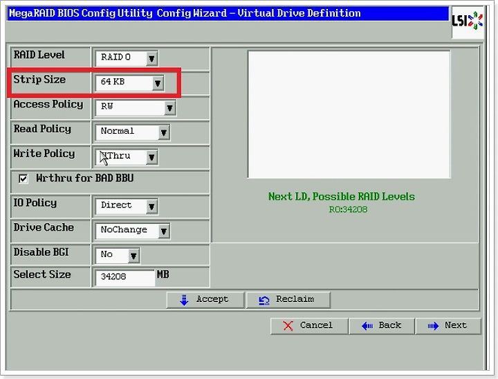
Task: Click the Drive Cache label
Action: (x=44, y=227)
